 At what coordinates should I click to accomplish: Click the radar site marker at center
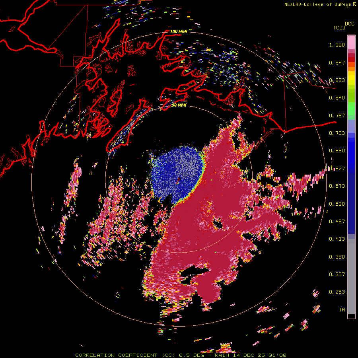(179, 179)
